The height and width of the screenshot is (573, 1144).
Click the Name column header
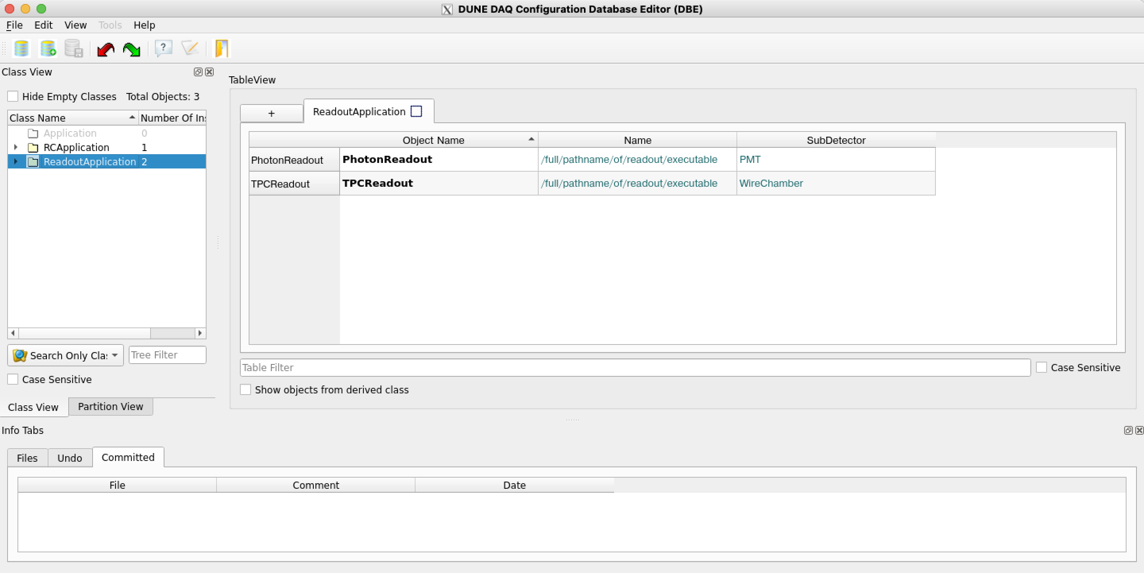pos(637,140)
